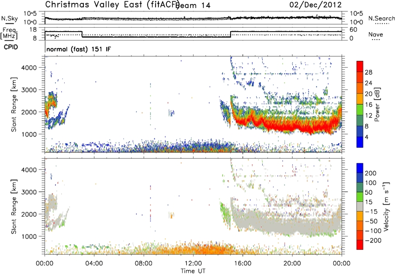Pick the blue swatch above 200 velocity
The height and width of the screenshot is (274, 395).
360,168
